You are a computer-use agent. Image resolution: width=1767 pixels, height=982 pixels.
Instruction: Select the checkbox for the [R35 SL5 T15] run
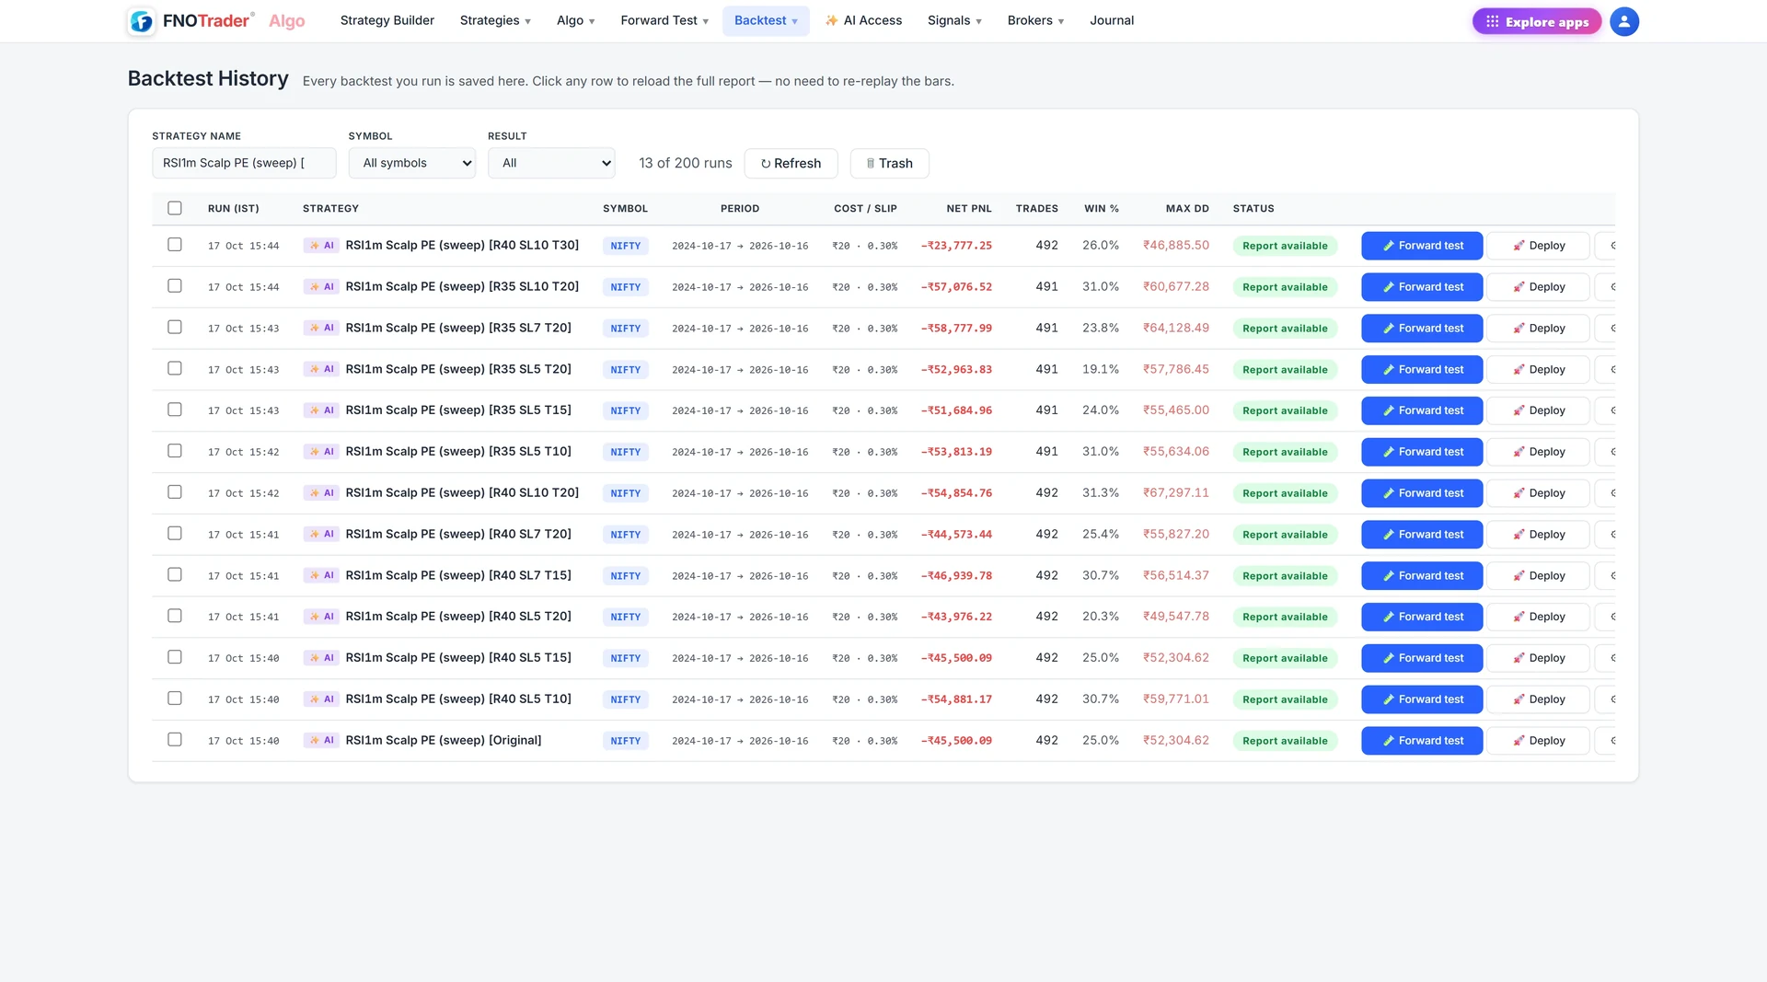(x=175, y=410)
